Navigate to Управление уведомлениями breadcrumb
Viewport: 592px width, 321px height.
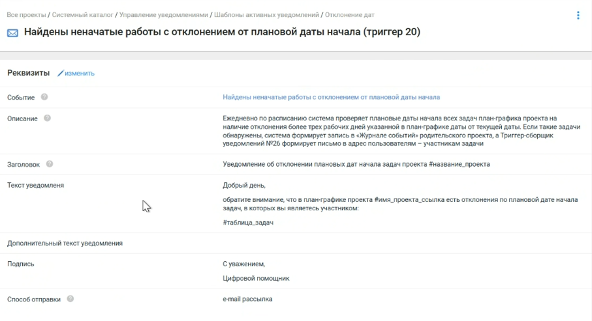(x=163, y=14)
